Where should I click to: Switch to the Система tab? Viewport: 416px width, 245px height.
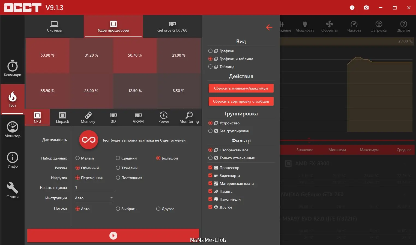54,26
